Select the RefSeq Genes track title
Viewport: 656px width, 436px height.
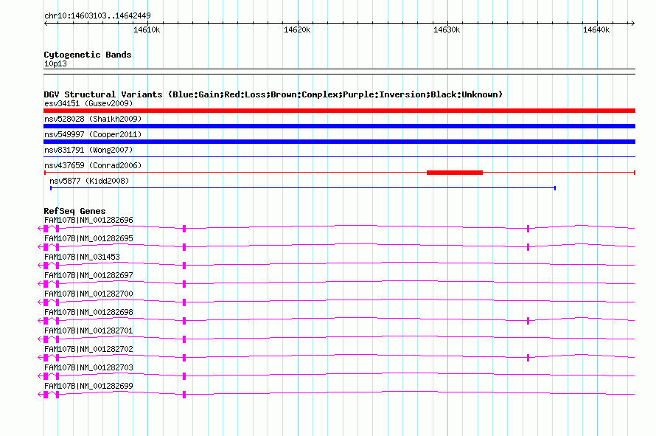pos(75,211)
